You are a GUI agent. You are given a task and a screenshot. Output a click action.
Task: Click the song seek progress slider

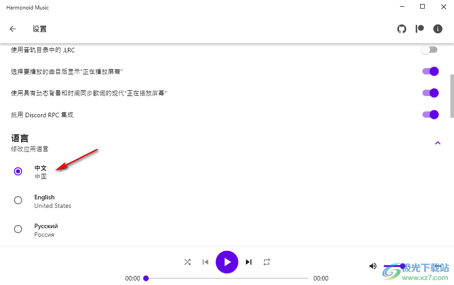[x=227, y=278]
